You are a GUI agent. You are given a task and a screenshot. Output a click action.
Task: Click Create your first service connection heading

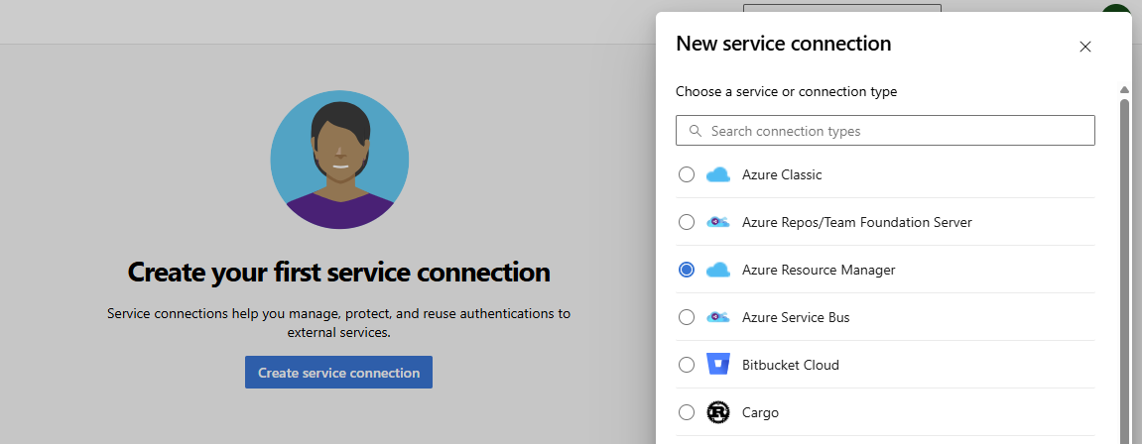[338, 273]
